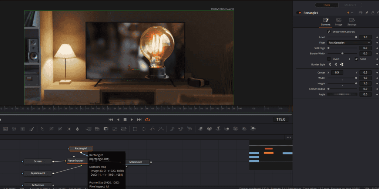This screenshot has height=189, width=379.
Task: Click the Level slider handle
Action: 356,37
